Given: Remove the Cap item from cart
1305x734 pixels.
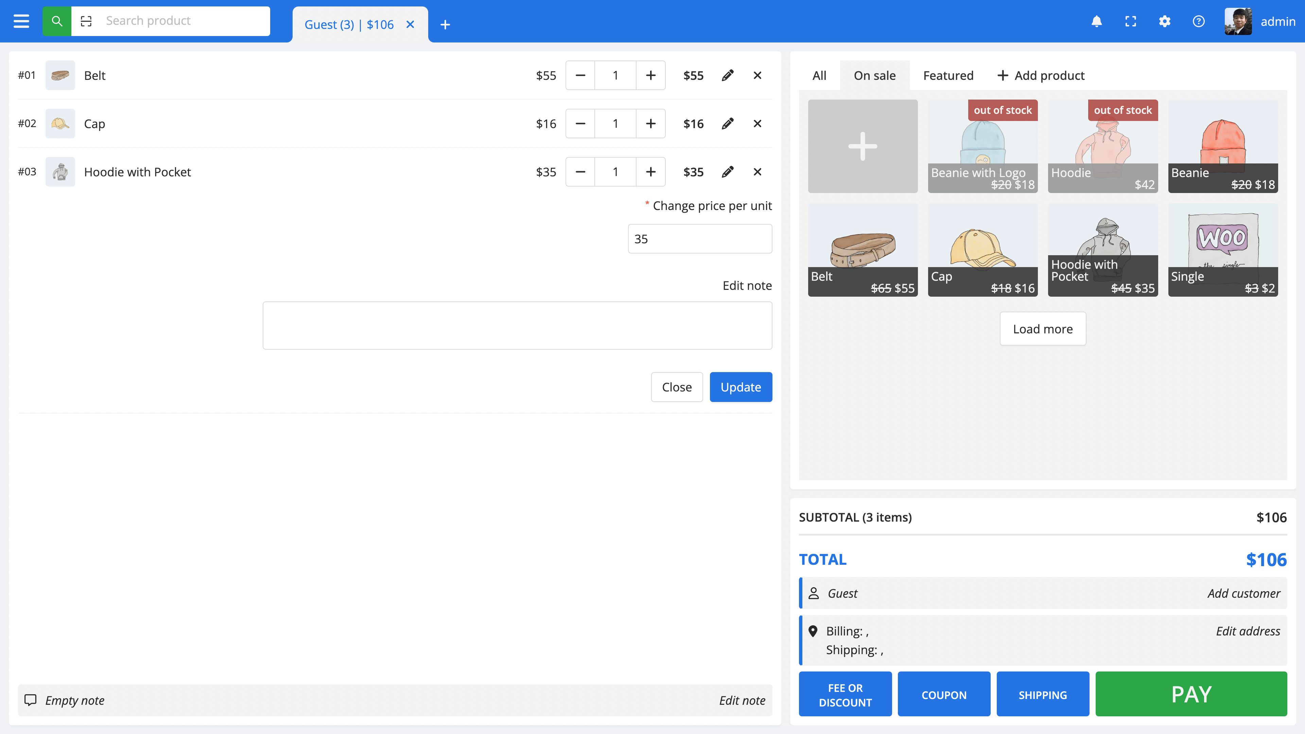Looking at the screenshot, I should point(758,124).
